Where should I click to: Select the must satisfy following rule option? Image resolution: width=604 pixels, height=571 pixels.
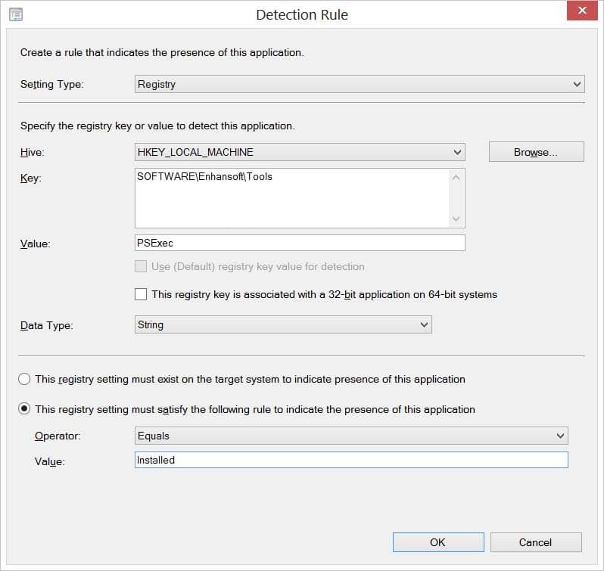coord(24,409)
